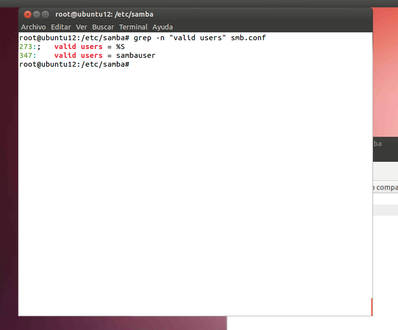
Task: Click smb.conf in the grep command
Action: tap(248, 38)
